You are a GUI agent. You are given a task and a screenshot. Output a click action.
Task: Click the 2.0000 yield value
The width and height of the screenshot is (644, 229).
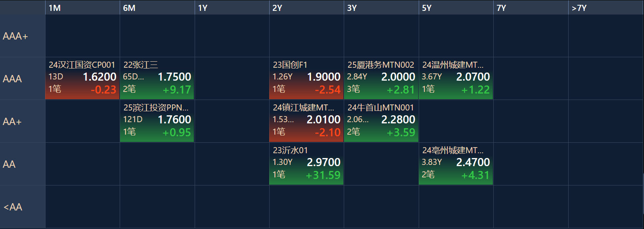[398, 77]
